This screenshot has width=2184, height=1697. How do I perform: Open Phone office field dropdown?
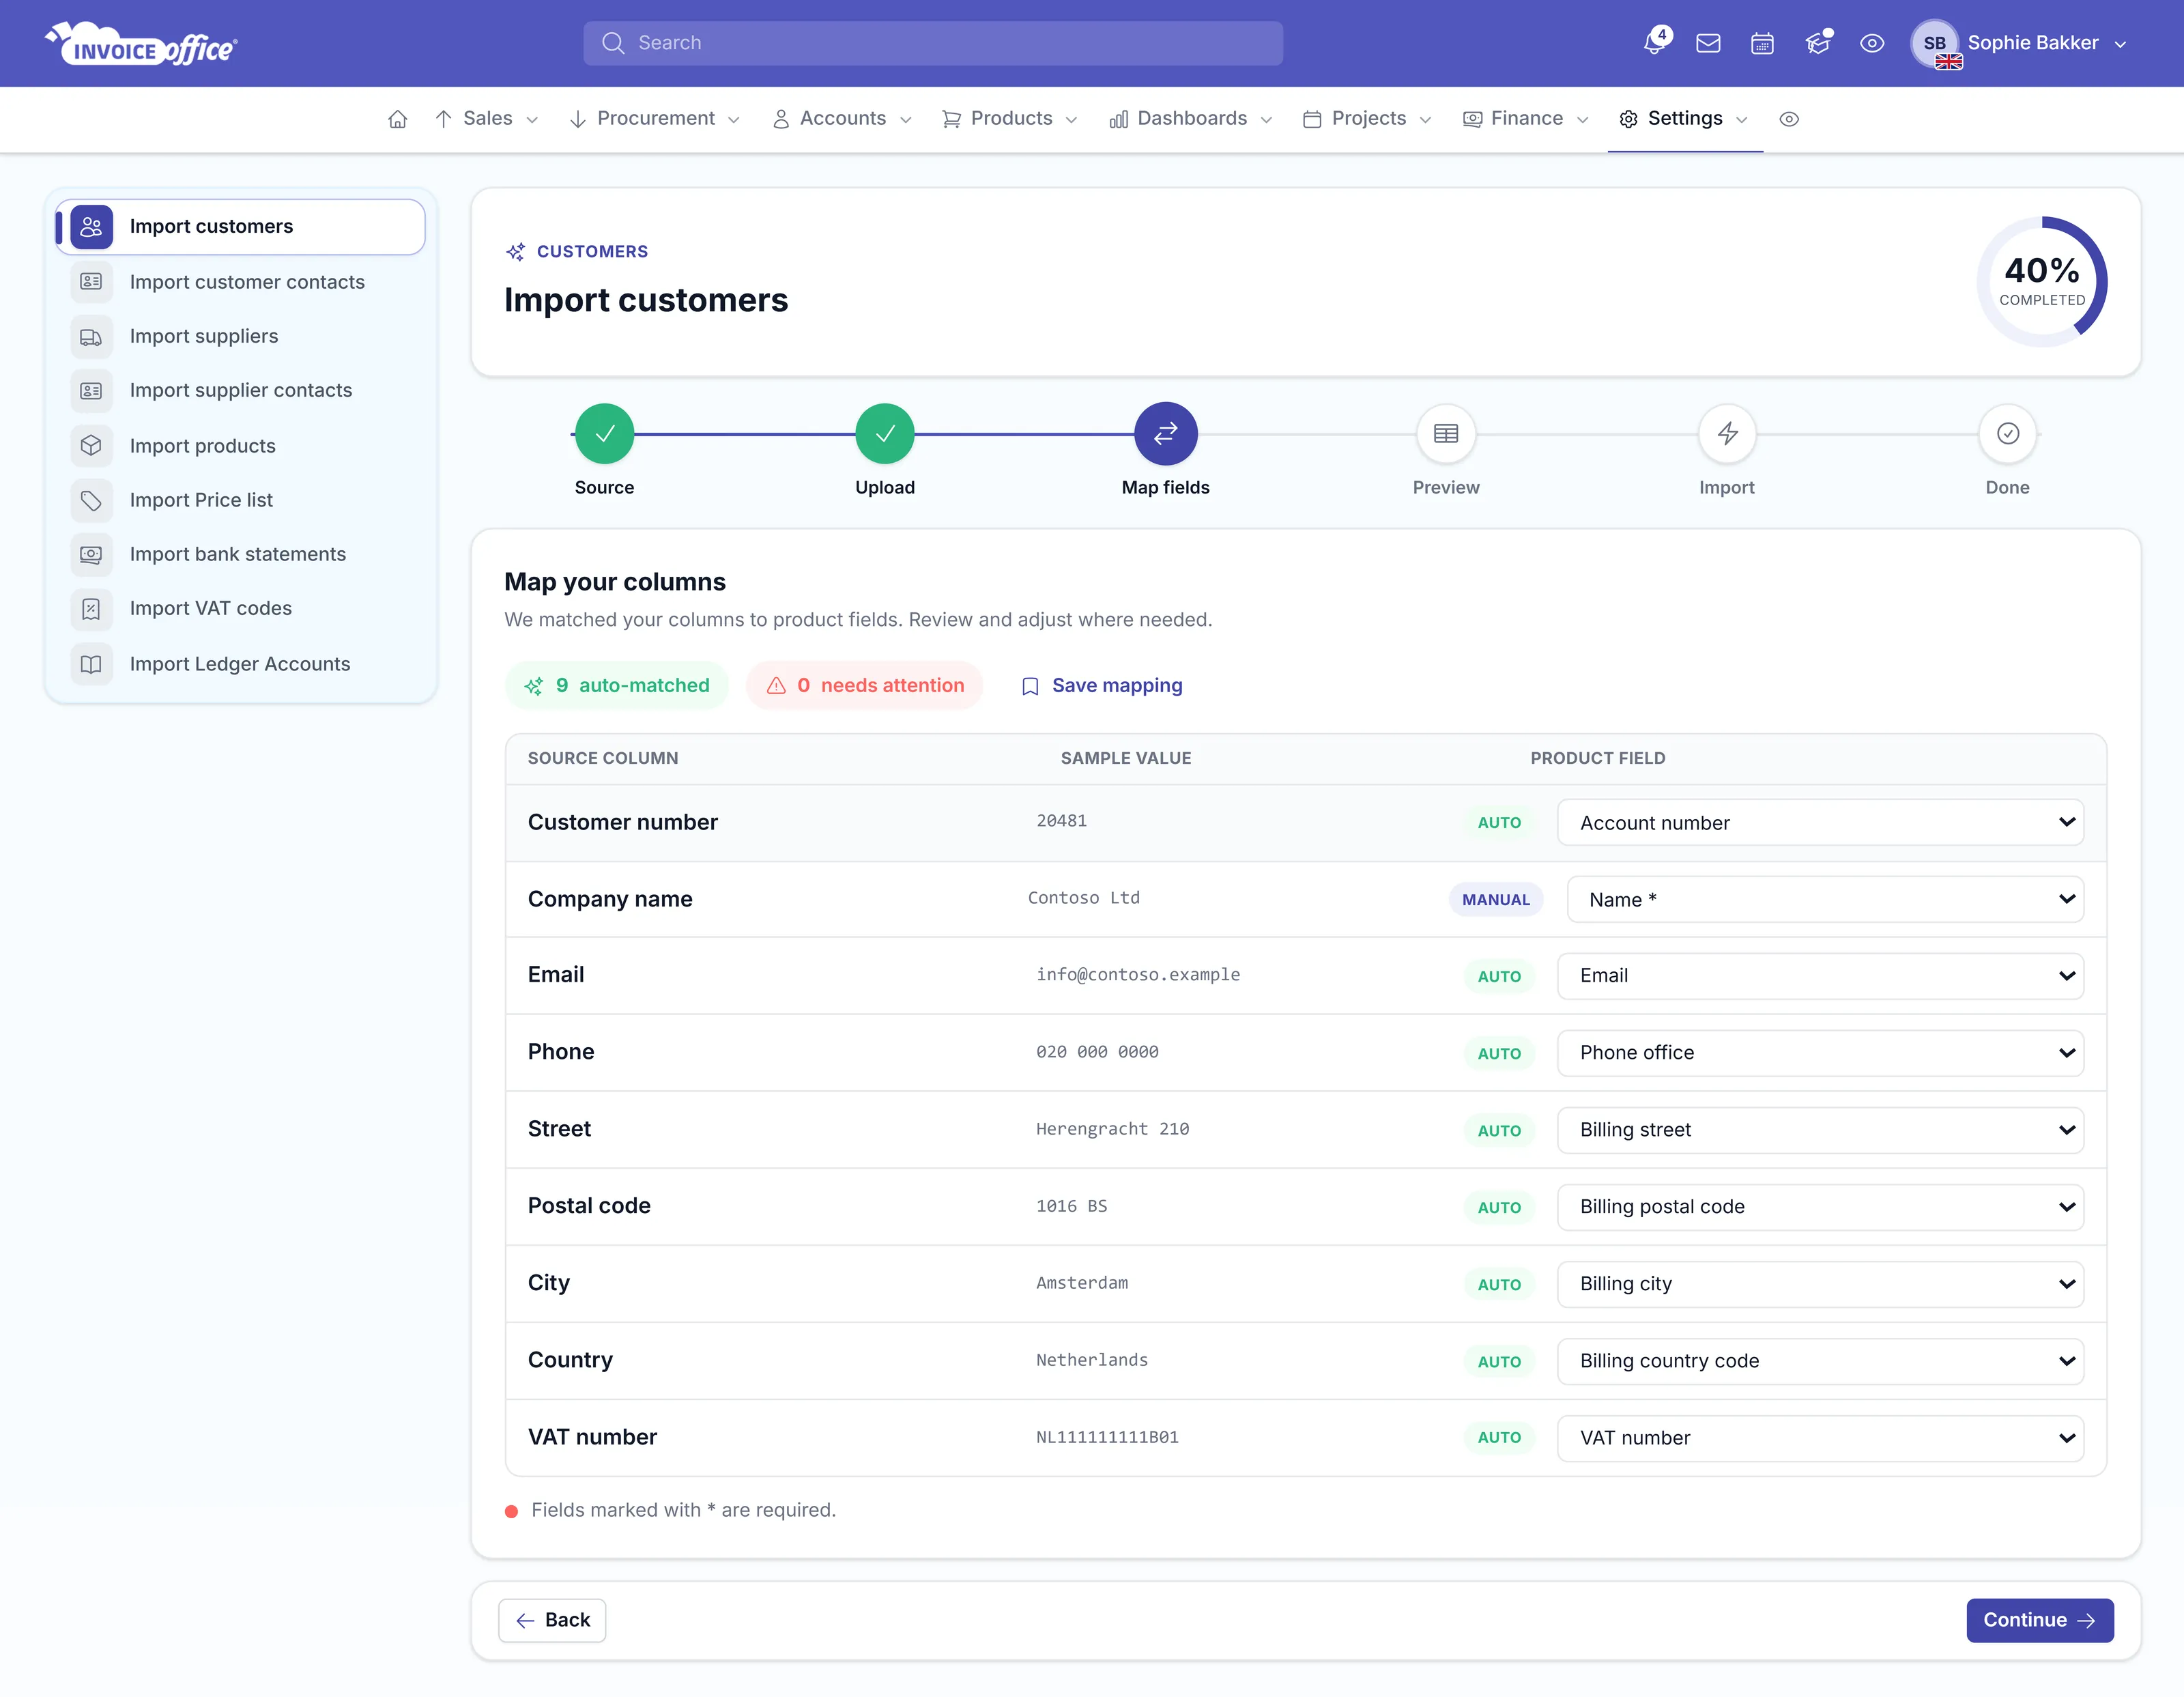click(1820, 1053)
